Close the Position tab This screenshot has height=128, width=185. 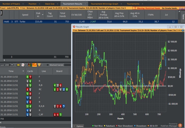[40, 4]
